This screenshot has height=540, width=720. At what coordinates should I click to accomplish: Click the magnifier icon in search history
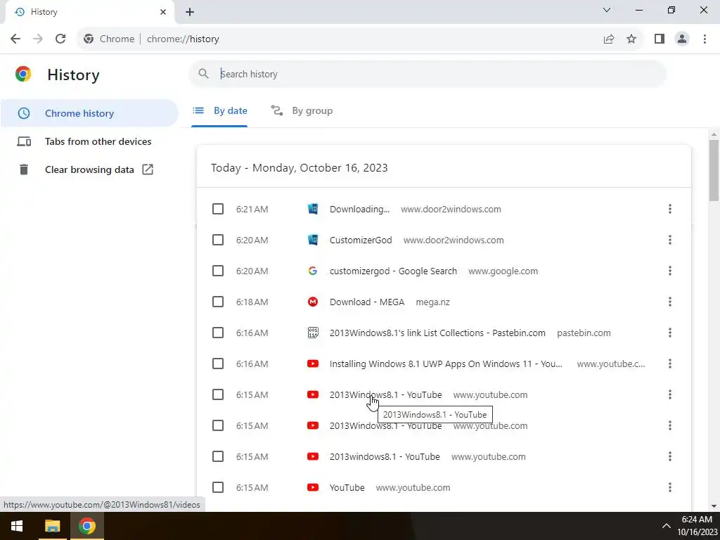(203, 73)
